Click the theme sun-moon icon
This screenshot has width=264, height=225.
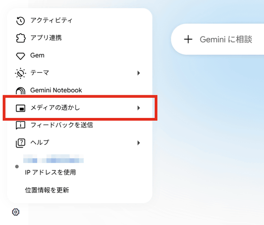(20, 73)
